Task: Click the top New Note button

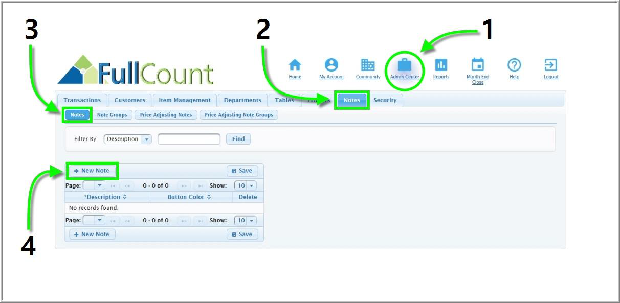Action: tap(92, 171)
